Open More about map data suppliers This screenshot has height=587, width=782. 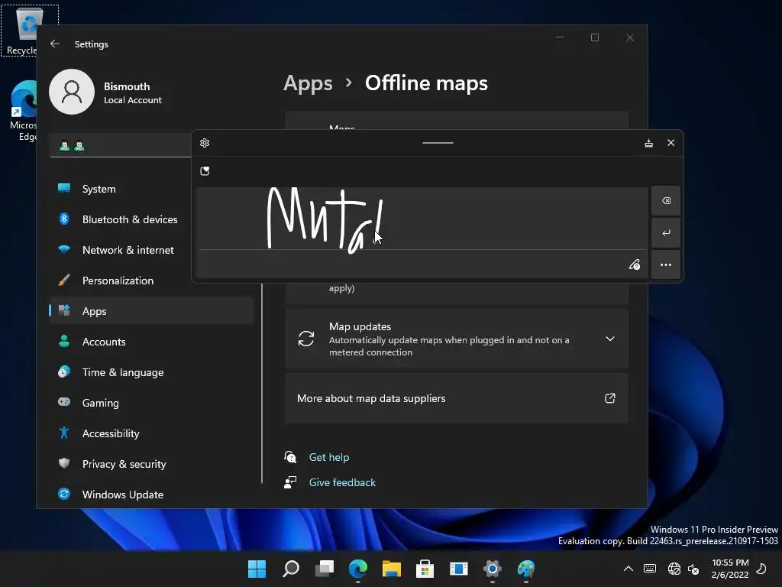[x=457, y=398]
